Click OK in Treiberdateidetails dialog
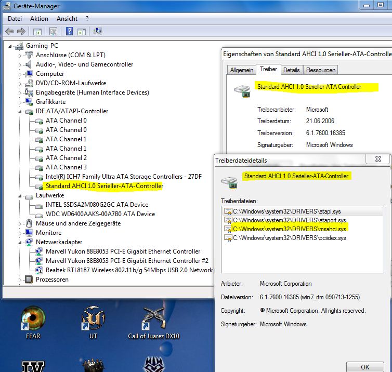This screenshot has height=372, width=392. click(365, 367)
